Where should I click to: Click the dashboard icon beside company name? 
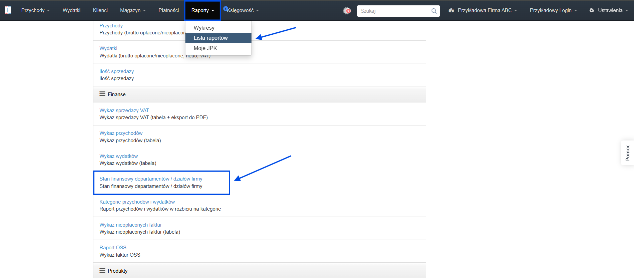(451, 10)
